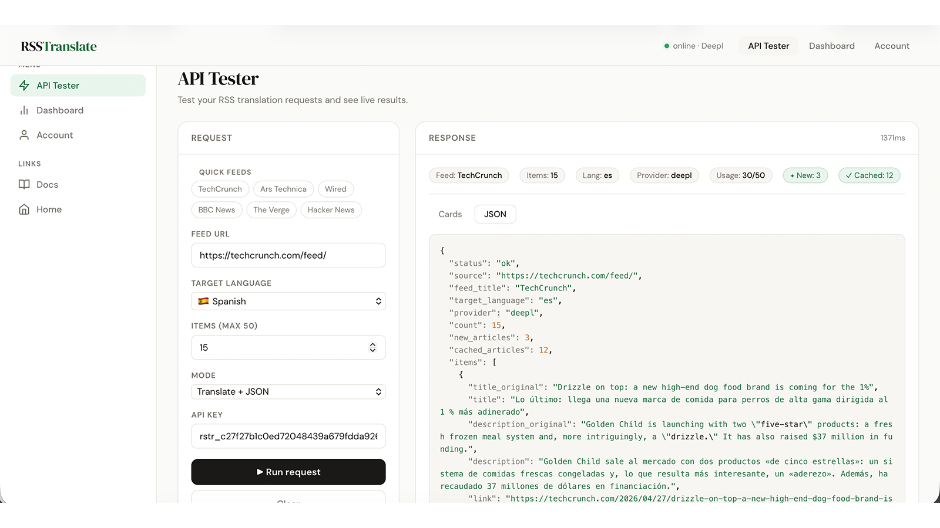Click the "feed_title": "TechCrunch" JSON line
Image resolution: width=940 pixels, height=528 pixels.
click(512, 288)
